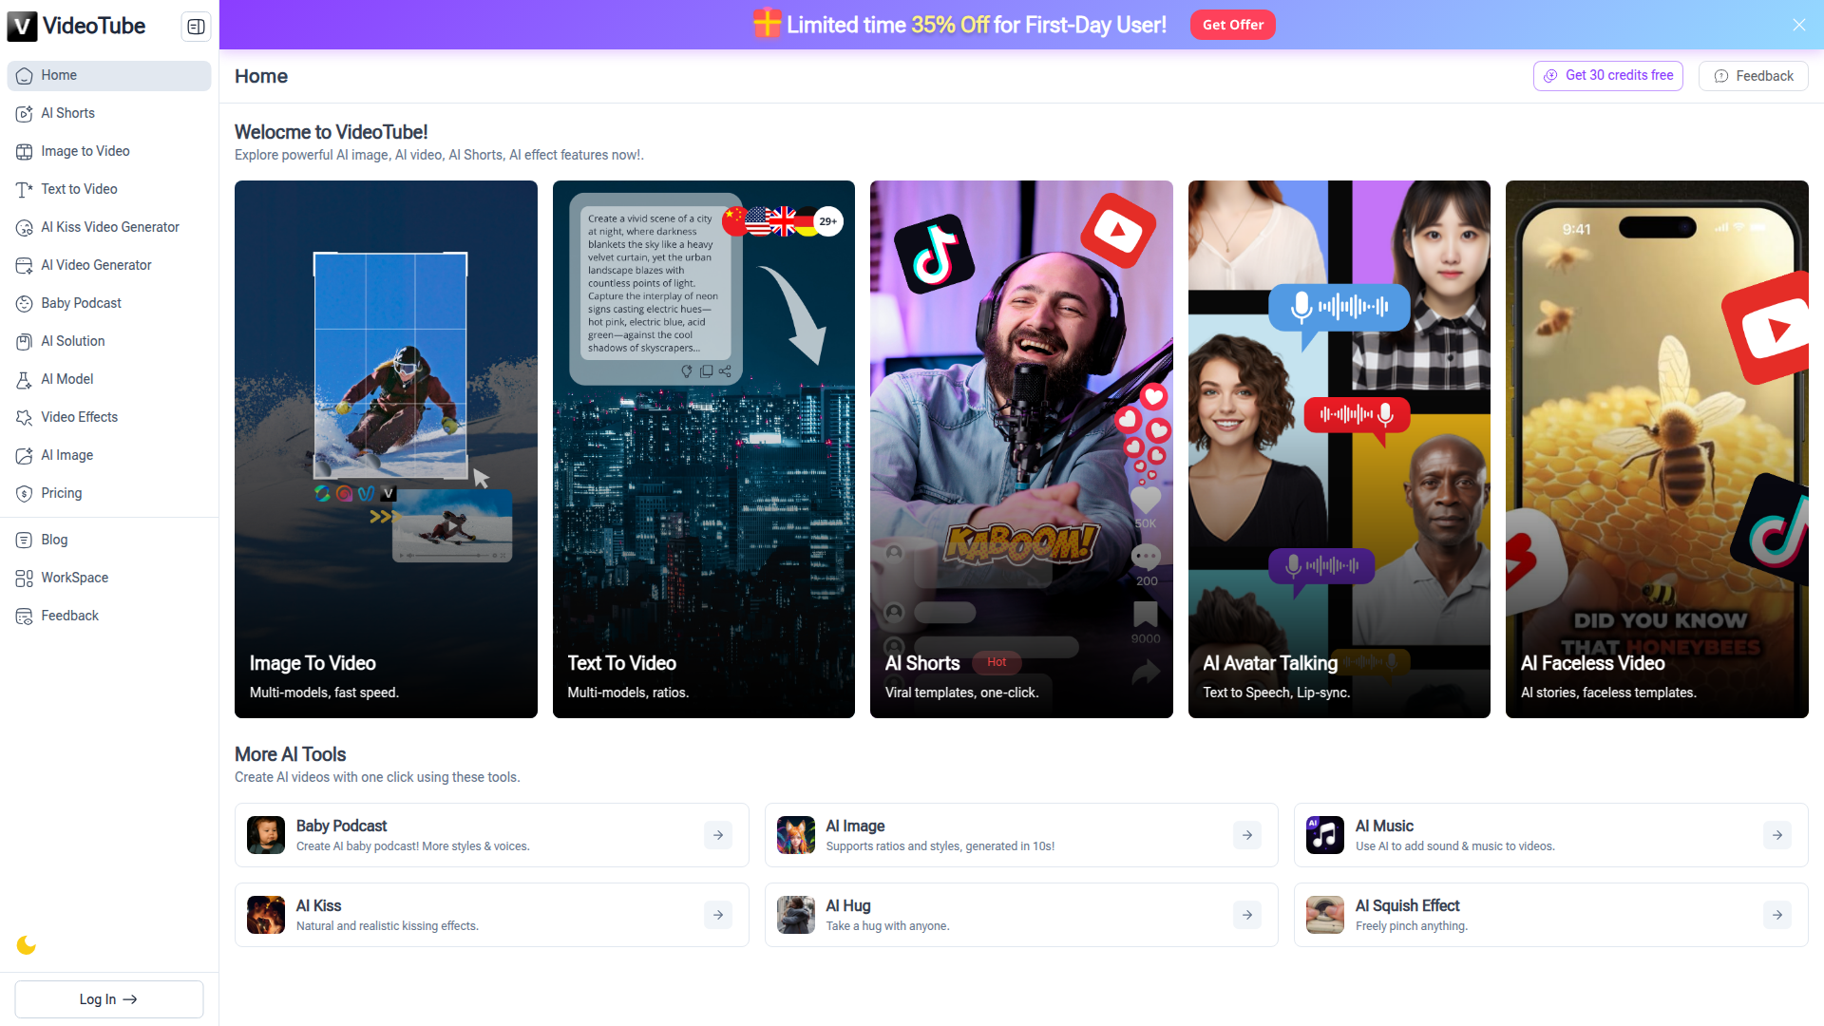Click the Get Offer button

click(x=1232, y=25)
